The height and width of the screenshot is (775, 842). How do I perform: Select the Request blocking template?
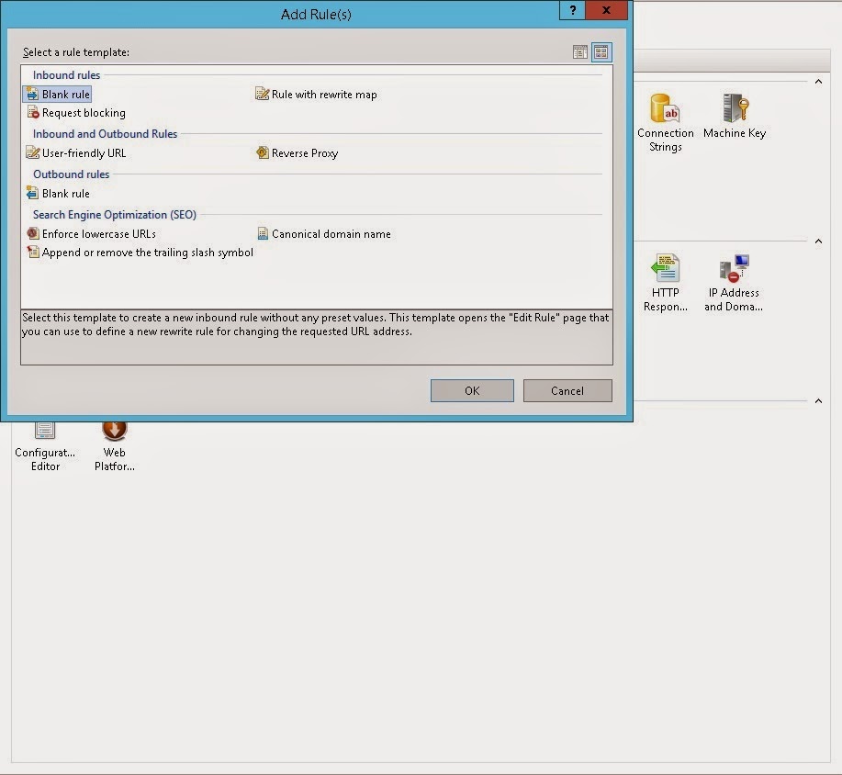tap(75, 113)
